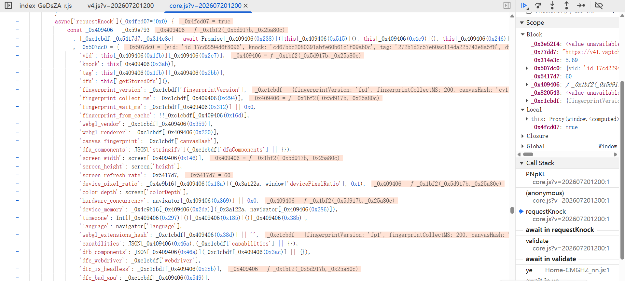Image resolution: width=625 pixels, height=281 pixels.
Task: Switch to v4.js?v=202607201200 tab
Action: click(x=120, y=6)
